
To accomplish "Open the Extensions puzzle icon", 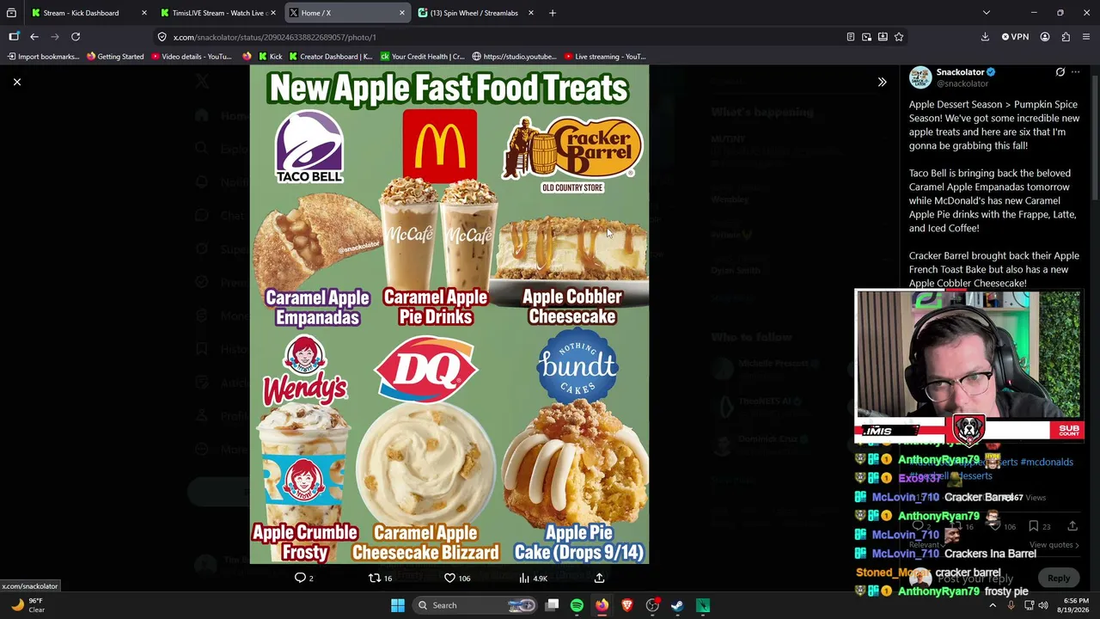I will tap(1066, 37).
